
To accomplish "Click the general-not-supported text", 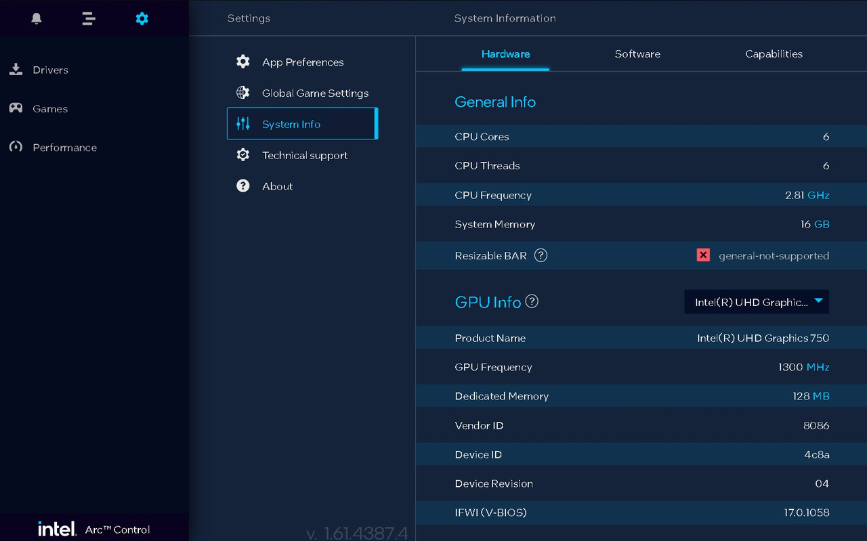I will pyautogui.click(x=774, y=256).
